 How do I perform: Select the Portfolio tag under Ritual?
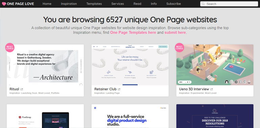click(55, 93)
